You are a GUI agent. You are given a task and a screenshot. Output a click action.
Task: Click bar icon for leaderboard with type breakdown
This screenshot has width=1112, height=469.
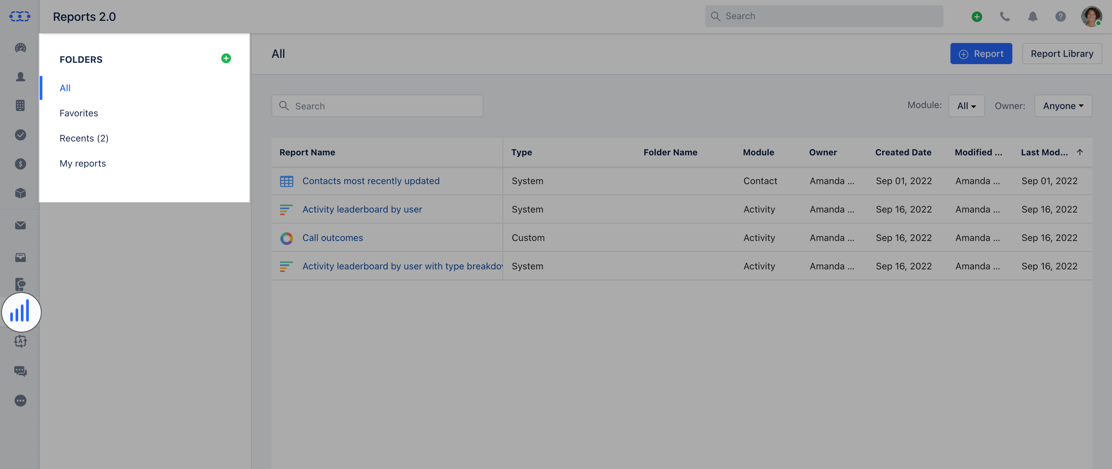click(286, 266)
